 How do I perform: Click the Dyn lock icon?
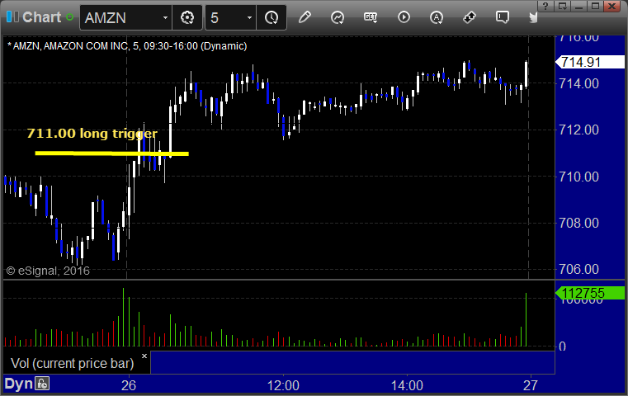click(x=42, y=384)
